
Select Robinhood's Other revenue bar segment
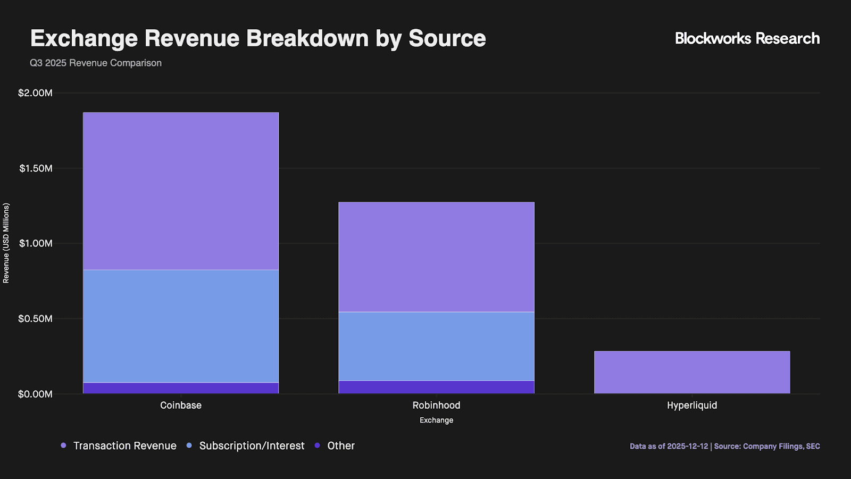(436, 387)
